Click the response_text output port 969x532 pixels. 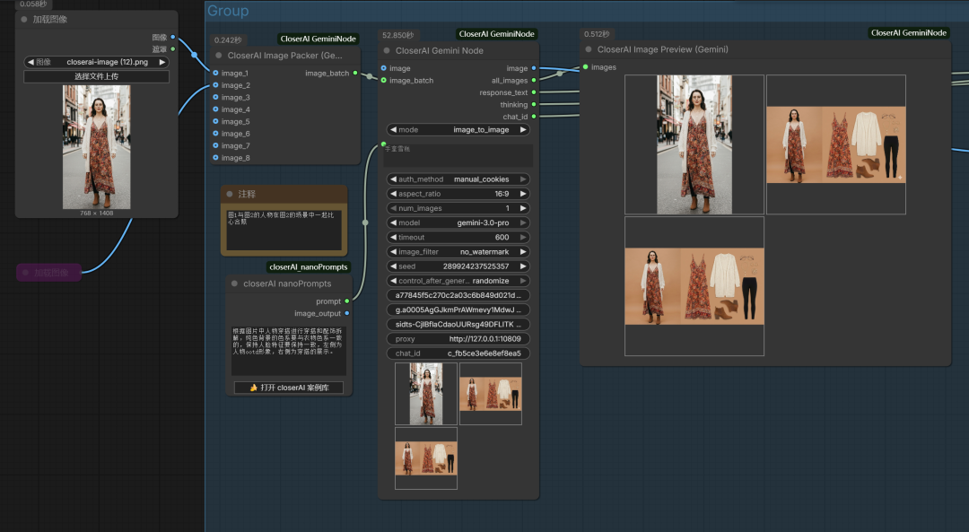(534, 92)
